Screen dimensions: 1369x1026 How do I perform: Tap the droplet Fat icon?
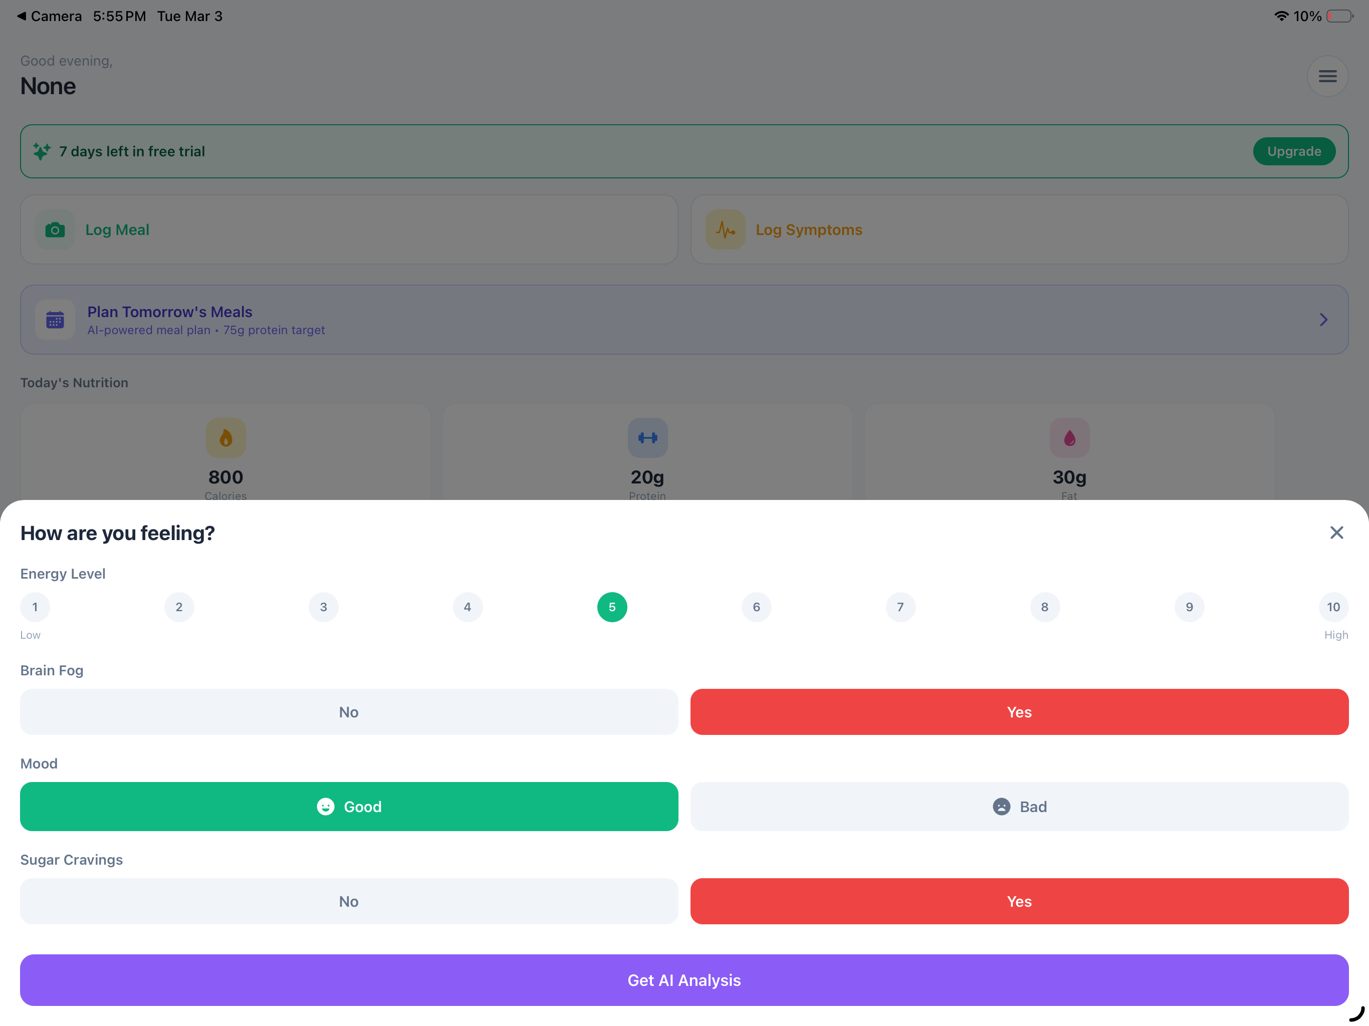(1069, 437)
